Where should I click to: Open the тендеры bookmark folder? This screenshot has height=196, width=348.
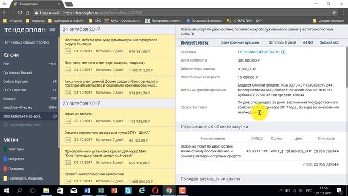(13, 21)
